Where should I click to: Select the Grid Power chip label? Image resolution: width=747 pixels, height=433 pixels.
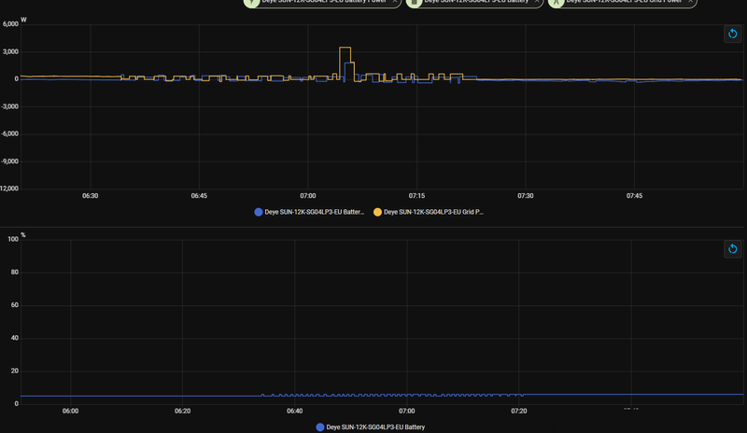624,2
